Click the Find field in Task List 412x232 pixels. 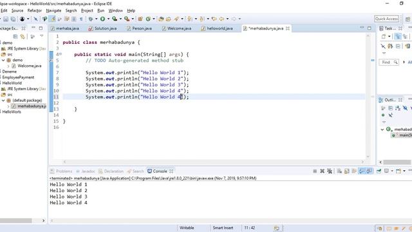coord(389,63)
